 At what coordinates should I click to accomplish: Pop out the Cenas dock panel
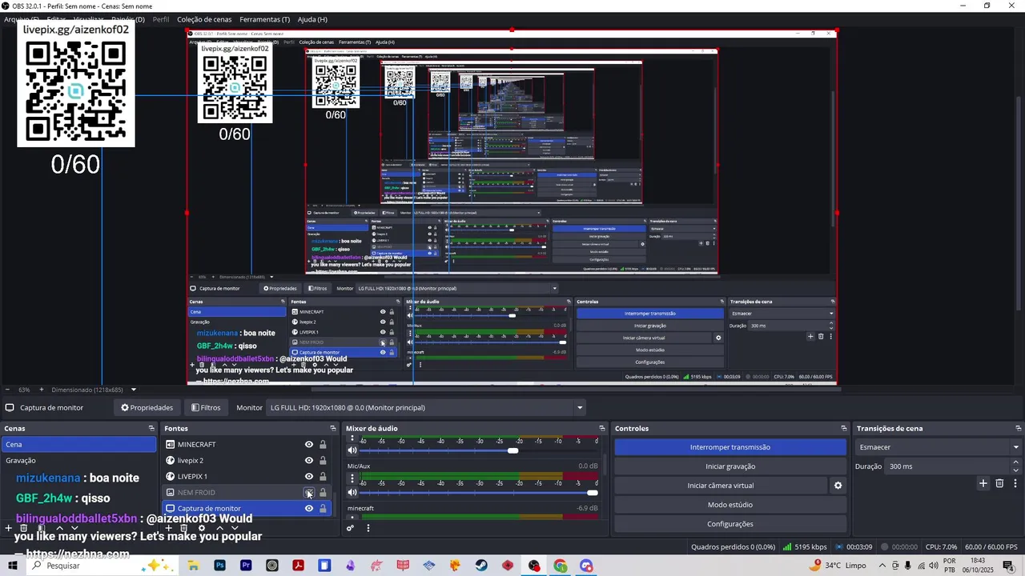tap(151, 429)
